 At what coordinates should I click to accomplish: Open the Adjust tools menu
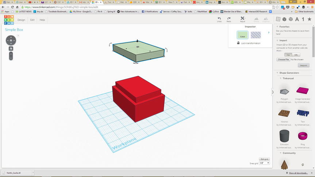point(242,19)
